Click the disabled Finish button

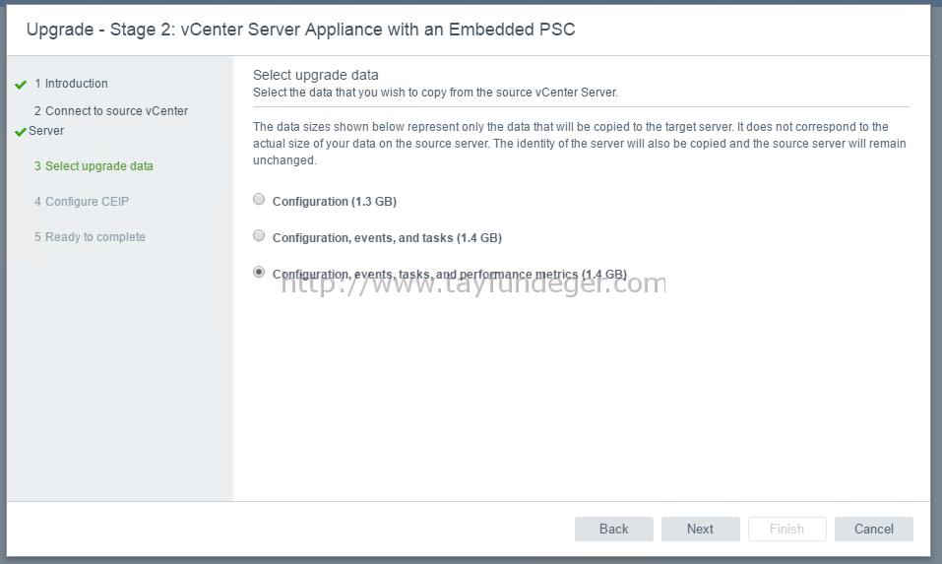[787, 530]
